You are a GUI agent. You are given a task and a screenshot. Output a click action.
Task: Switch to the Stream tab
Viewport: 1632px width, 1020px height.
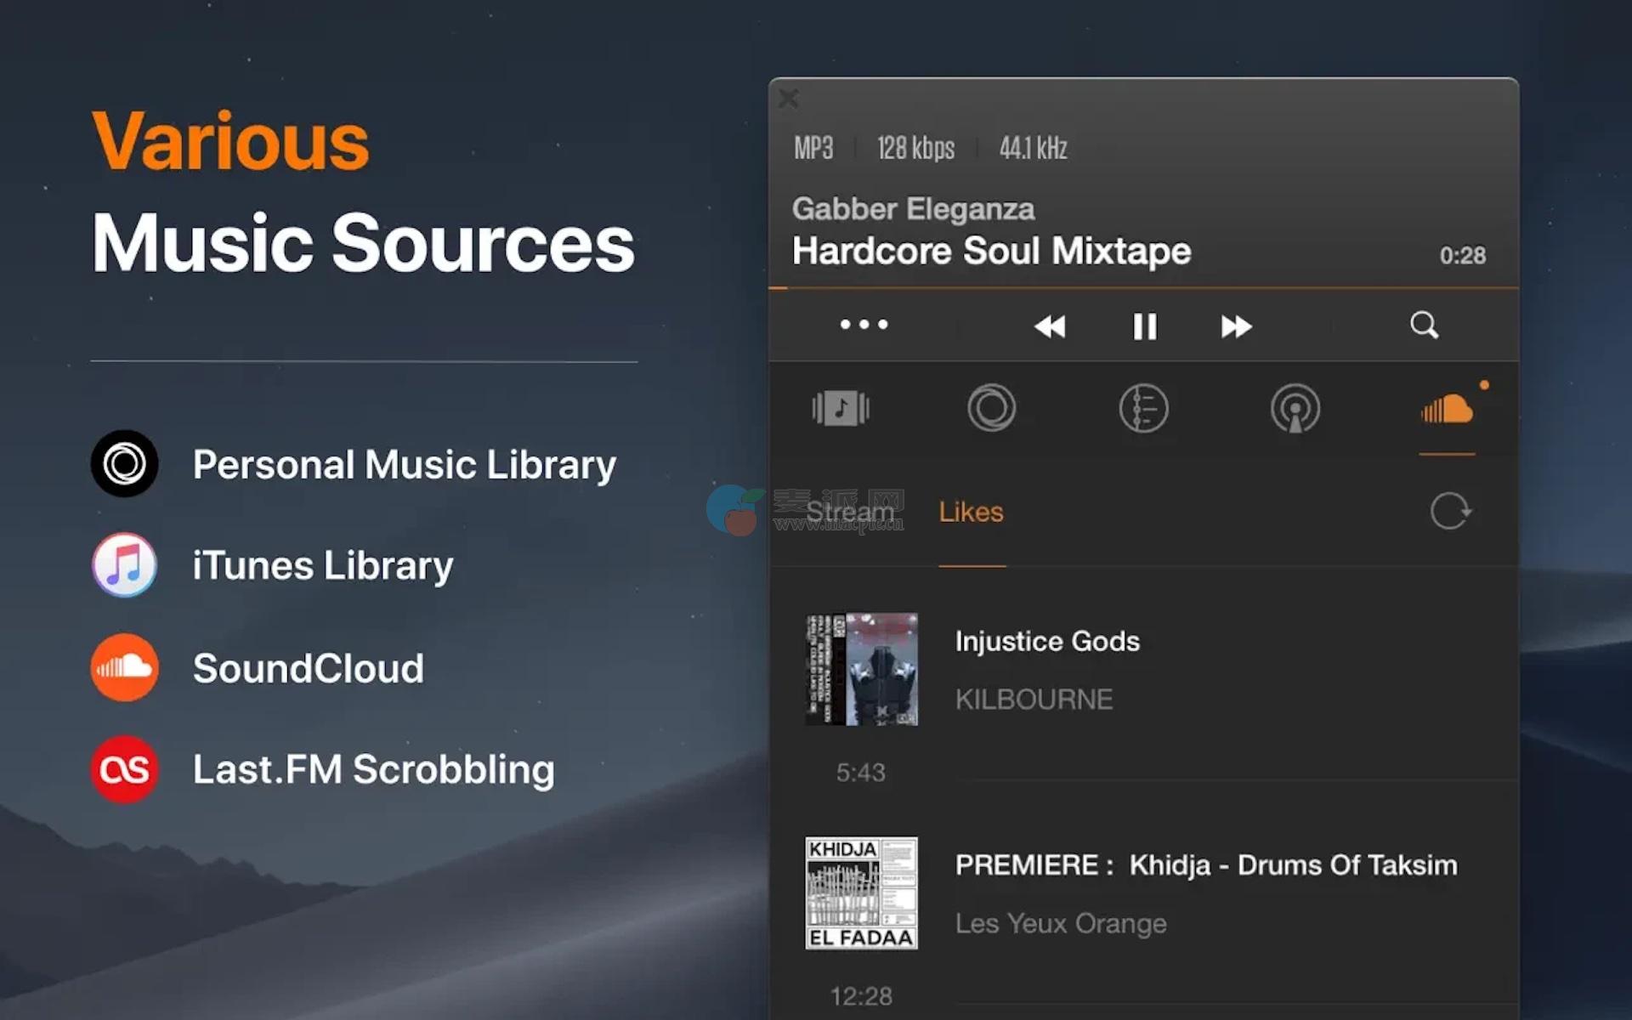click(x=849, y=512)
